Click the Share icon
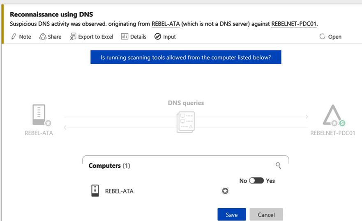 point(43,37)
